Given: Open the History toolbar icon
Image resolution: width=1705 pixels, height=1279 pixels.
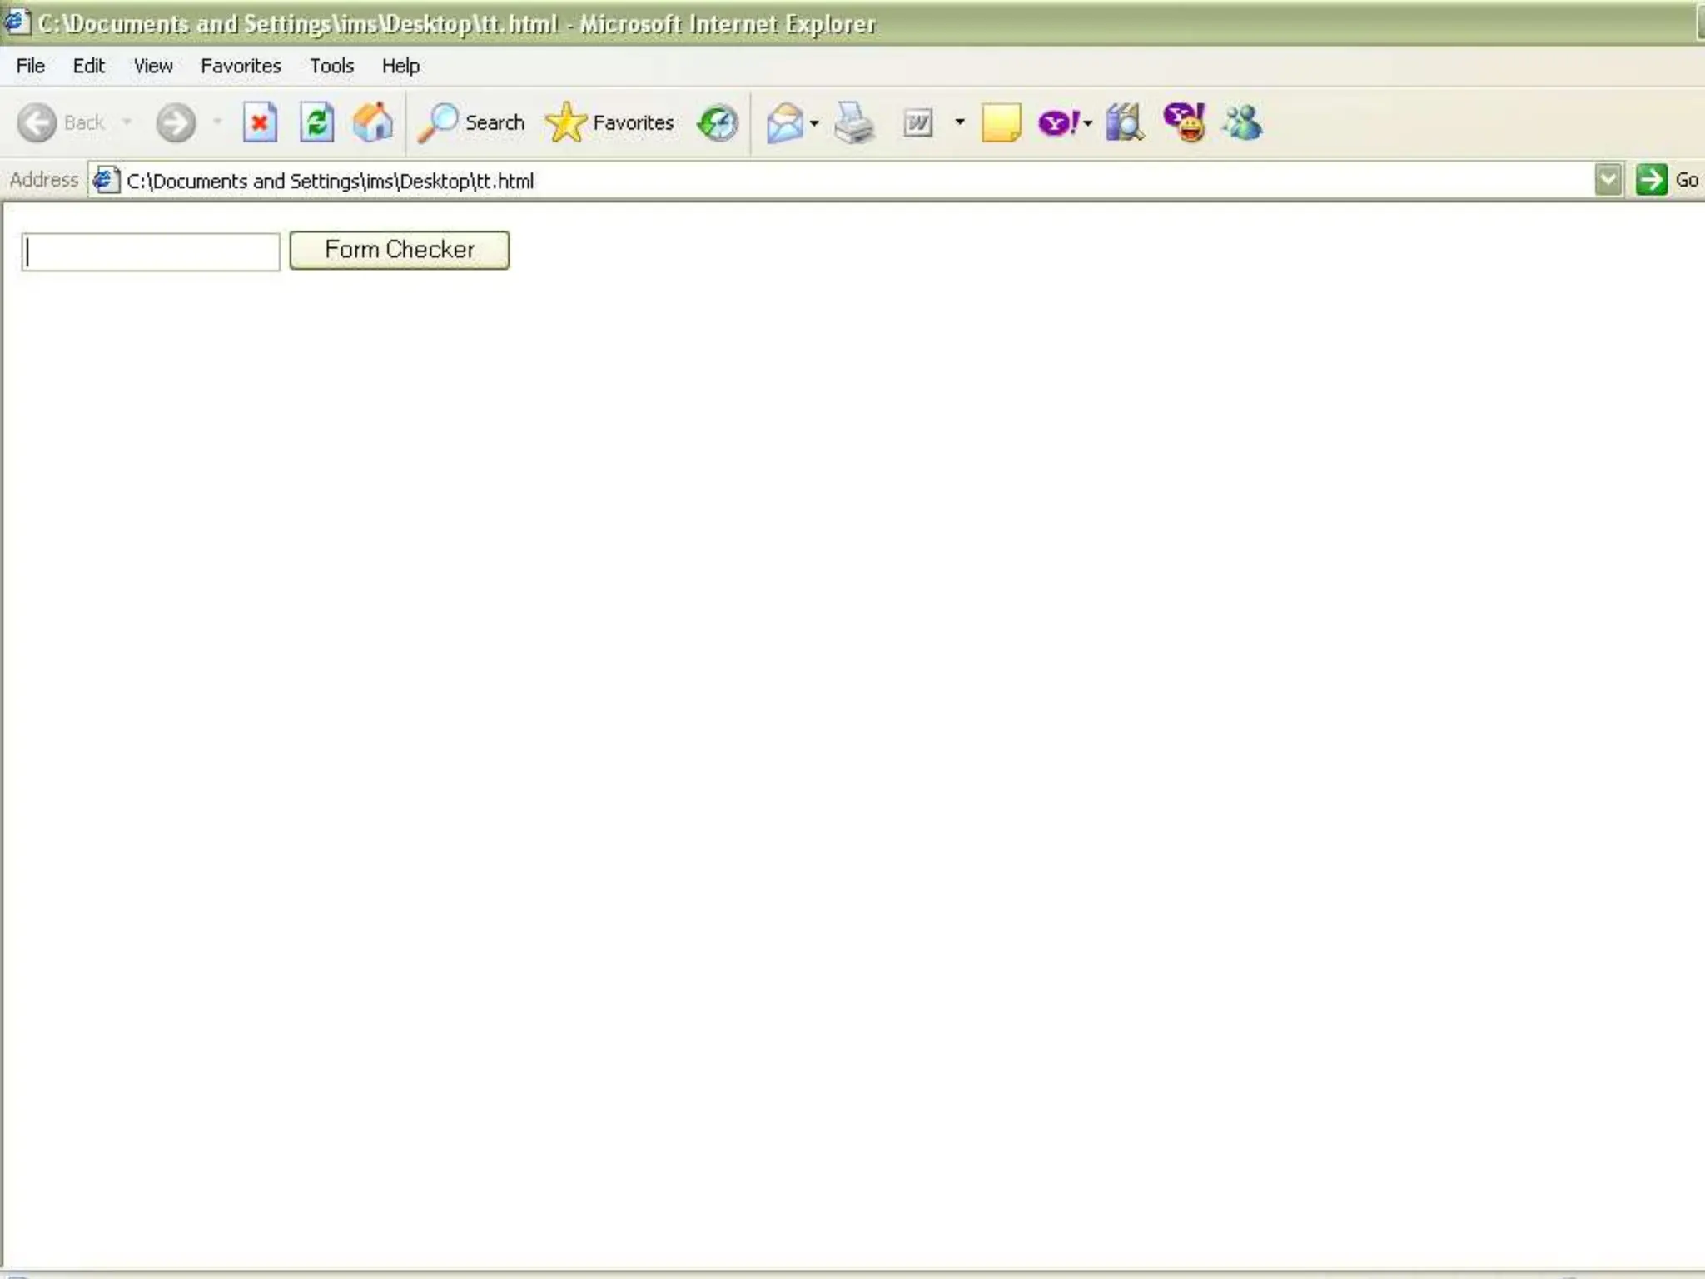Looking at the screenshot, I should 718,123.
